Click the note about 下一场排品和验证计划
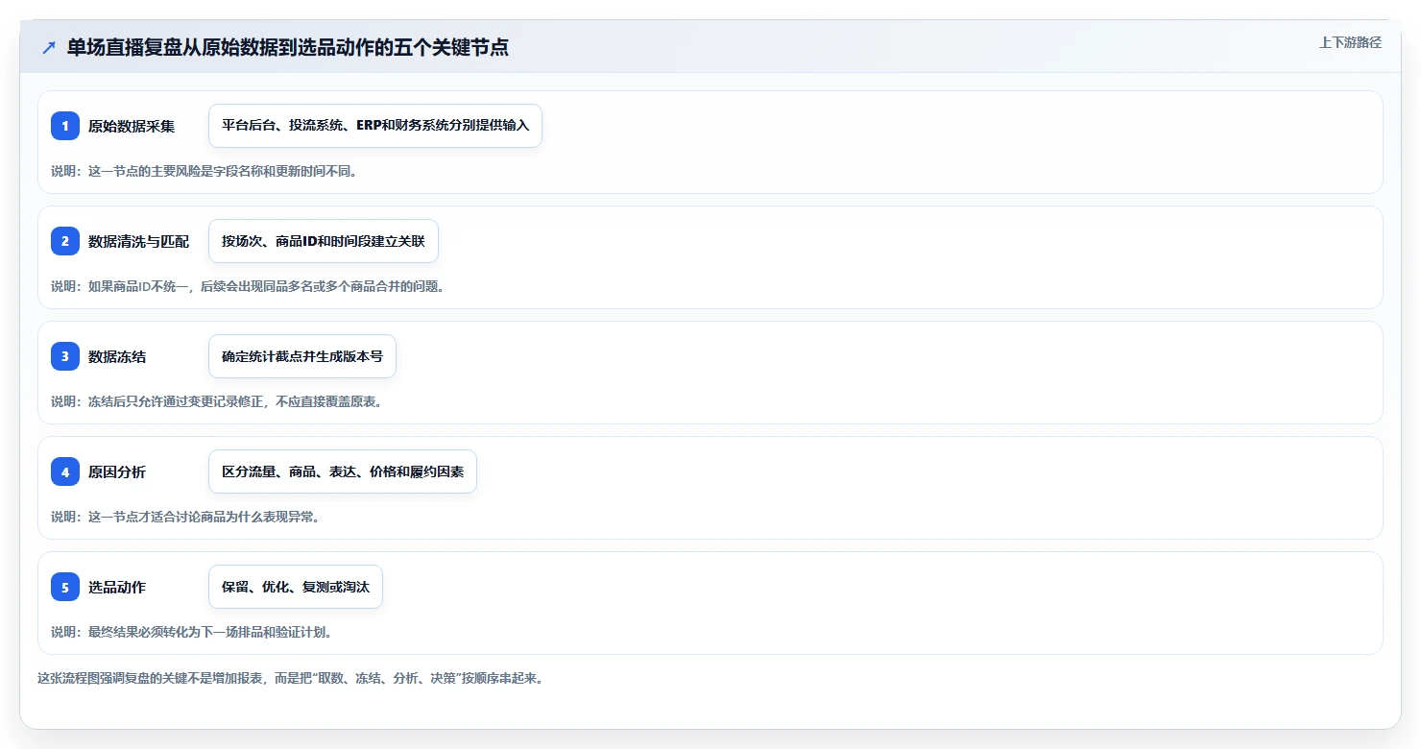This screenshot has width=1421, height=749. click(191, 632)
